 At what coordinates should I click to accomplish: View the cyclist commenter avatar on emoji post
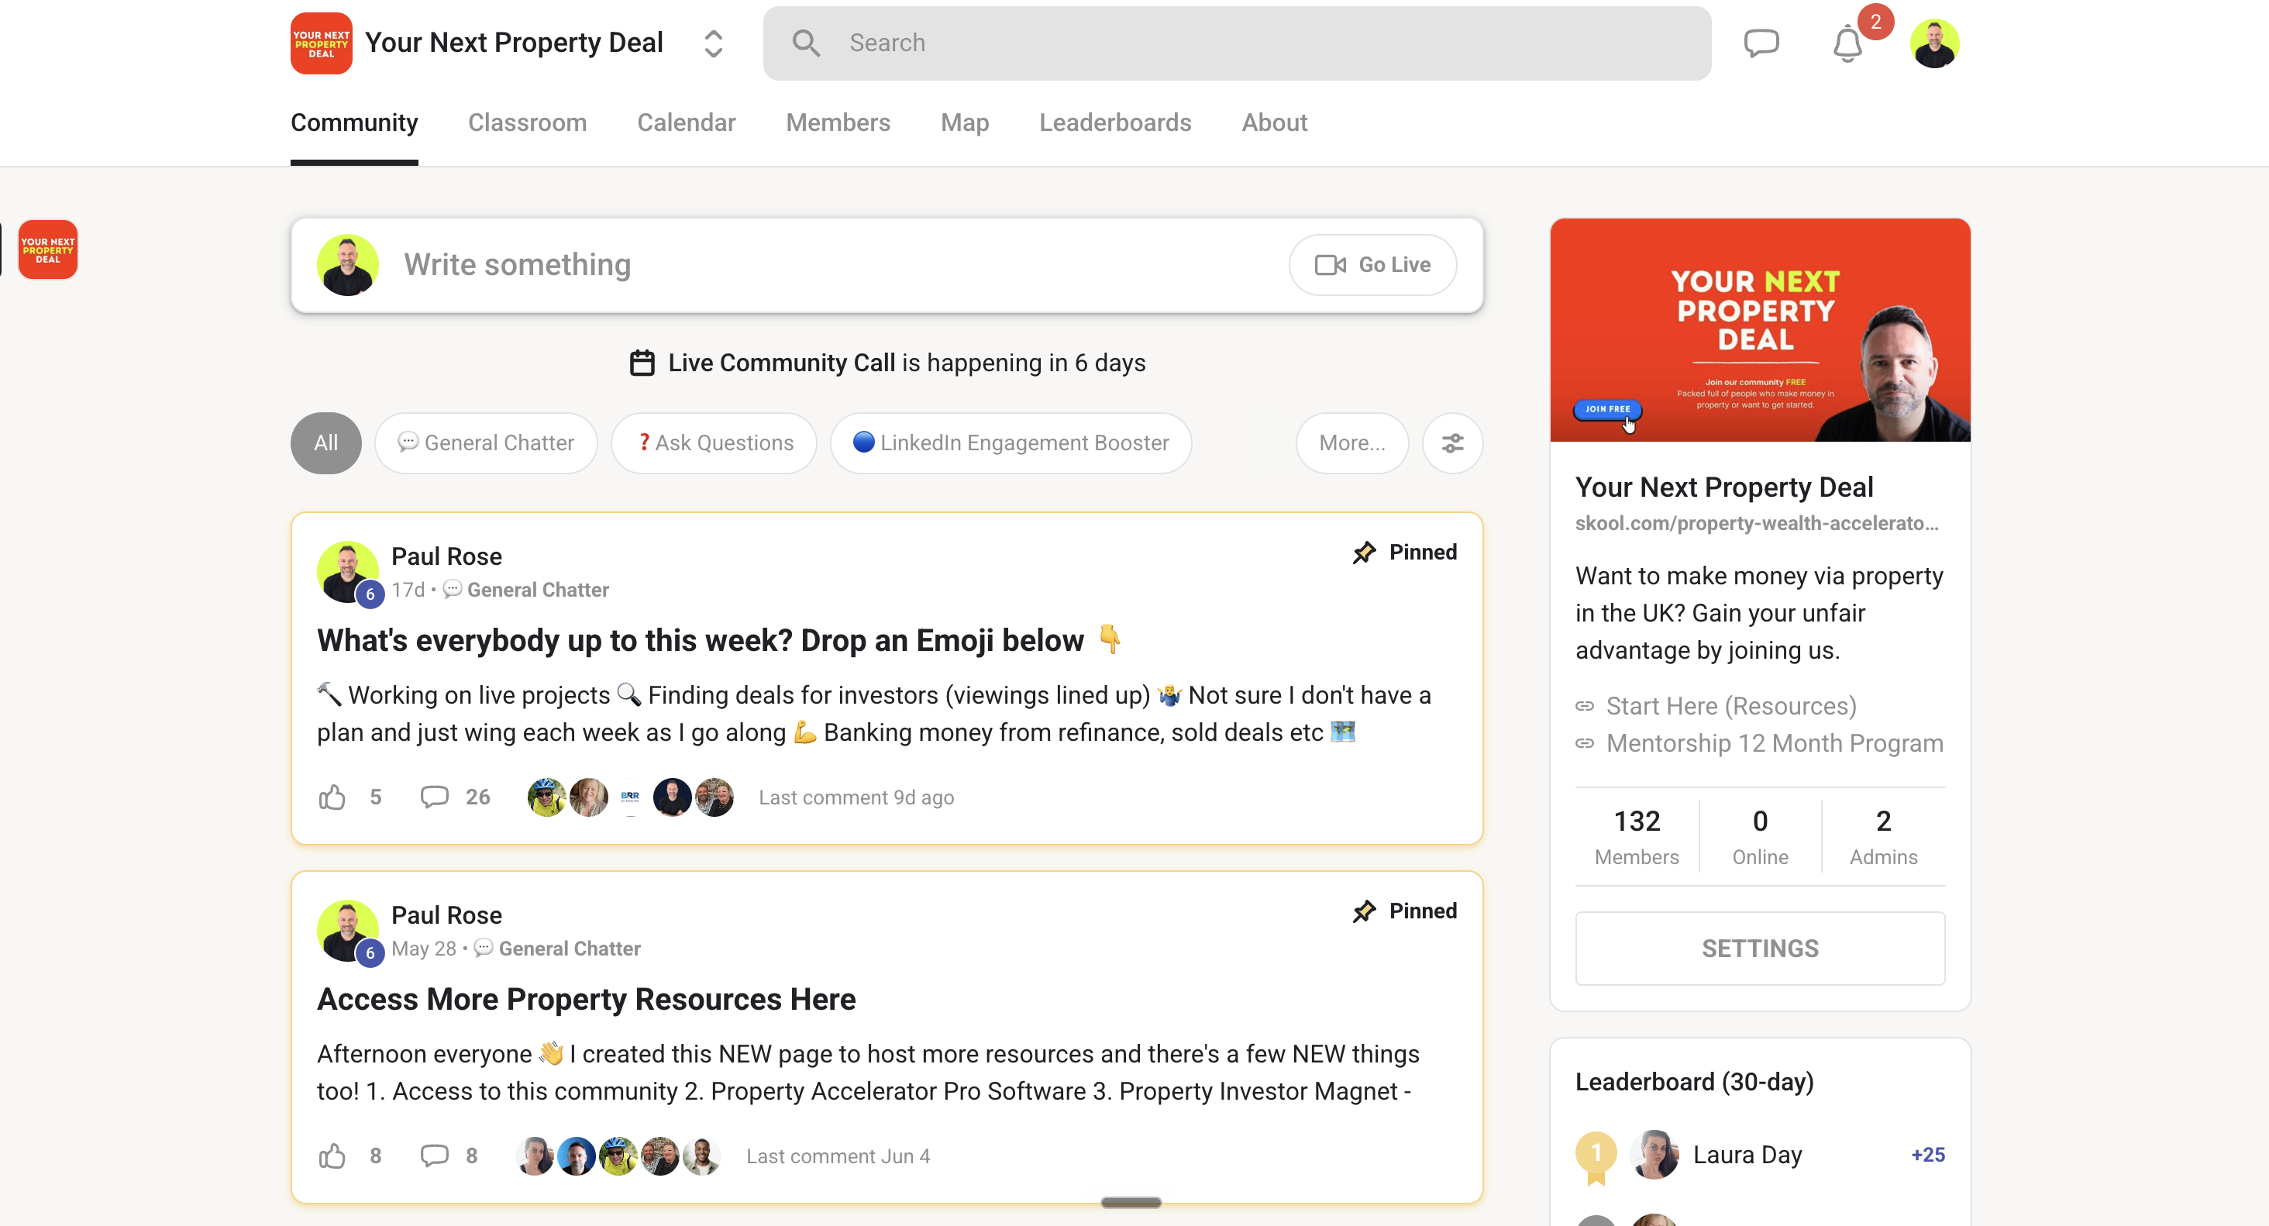[x=546, y=797]
